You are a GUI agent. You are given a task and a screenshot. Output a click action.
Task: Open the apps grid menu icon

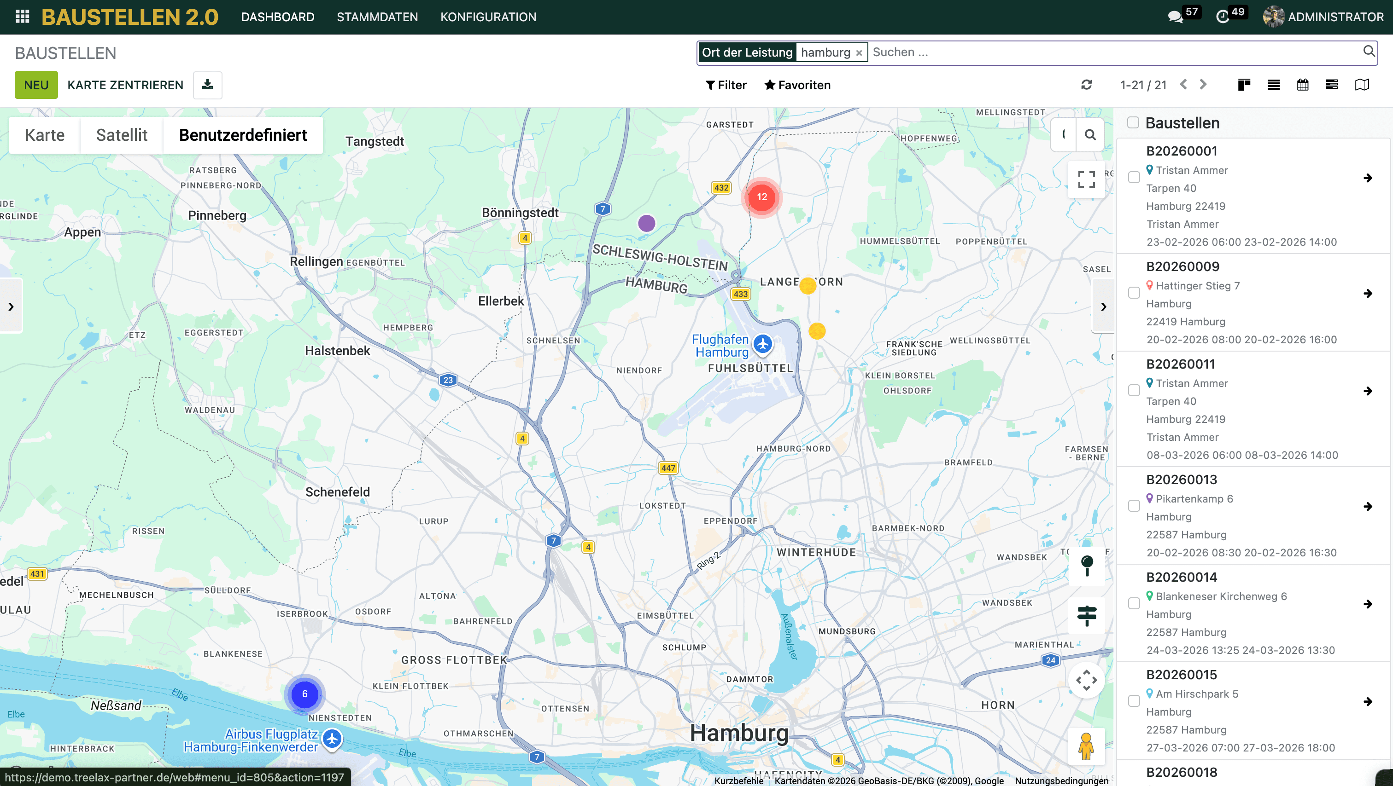click(x=22, y=17)
